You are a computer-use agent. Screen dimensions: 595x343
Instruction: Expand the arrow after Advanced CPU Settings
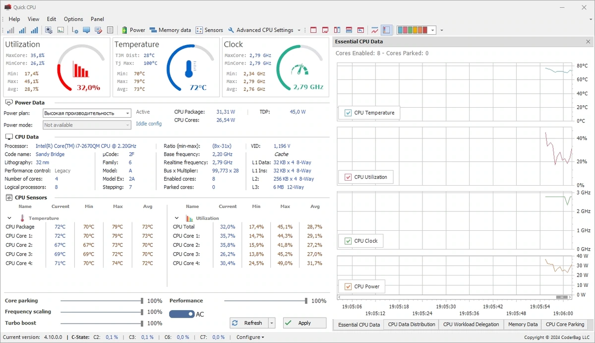coord(299,30)
